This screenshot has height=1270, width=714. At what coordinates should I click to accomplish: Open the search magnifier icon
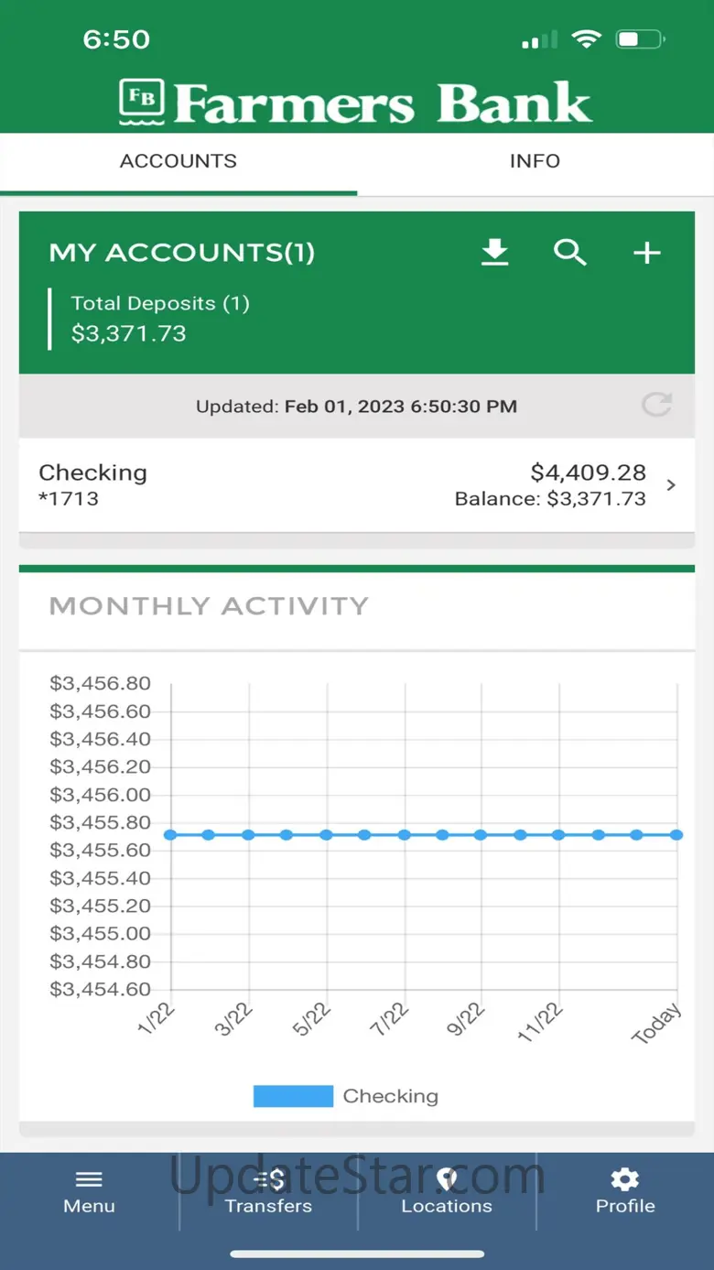(569, 252)
